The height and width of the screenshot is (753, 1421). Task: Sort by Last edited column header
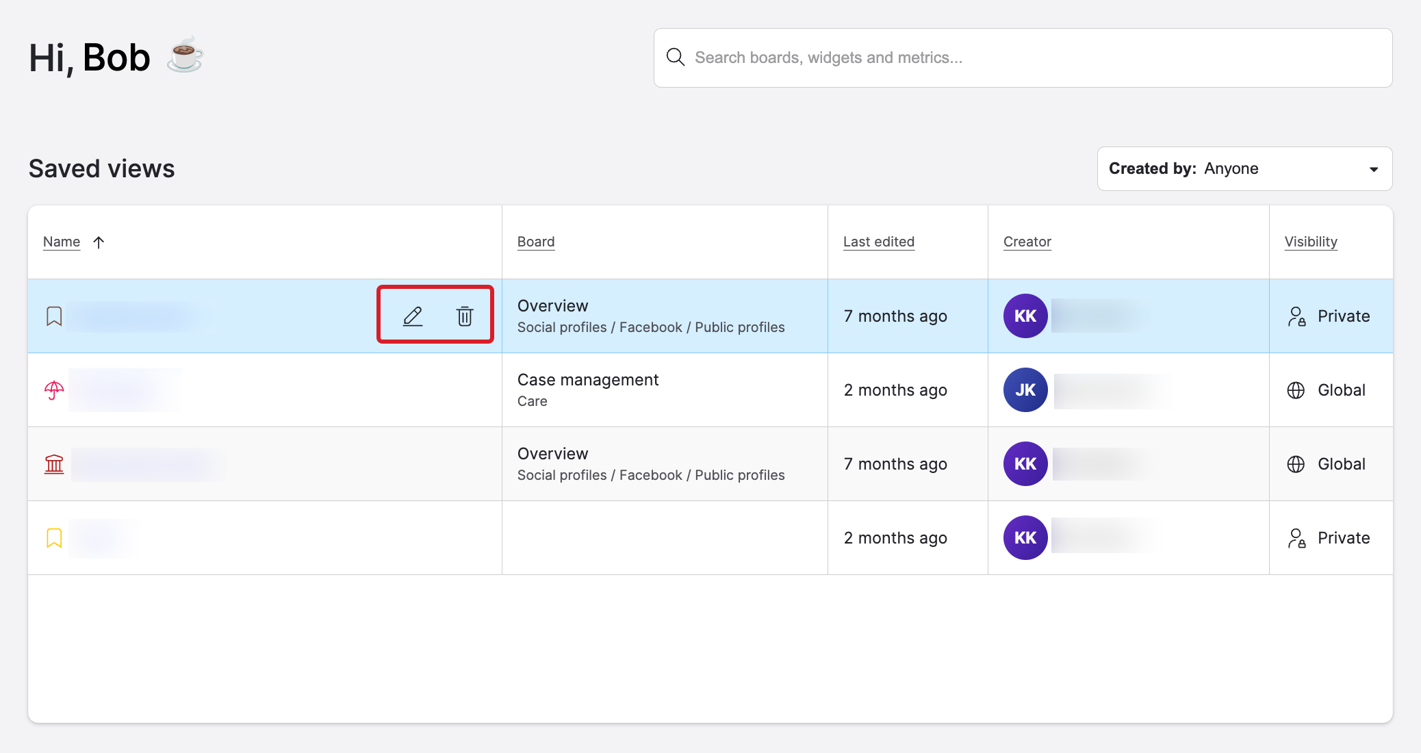coord(878,242)
